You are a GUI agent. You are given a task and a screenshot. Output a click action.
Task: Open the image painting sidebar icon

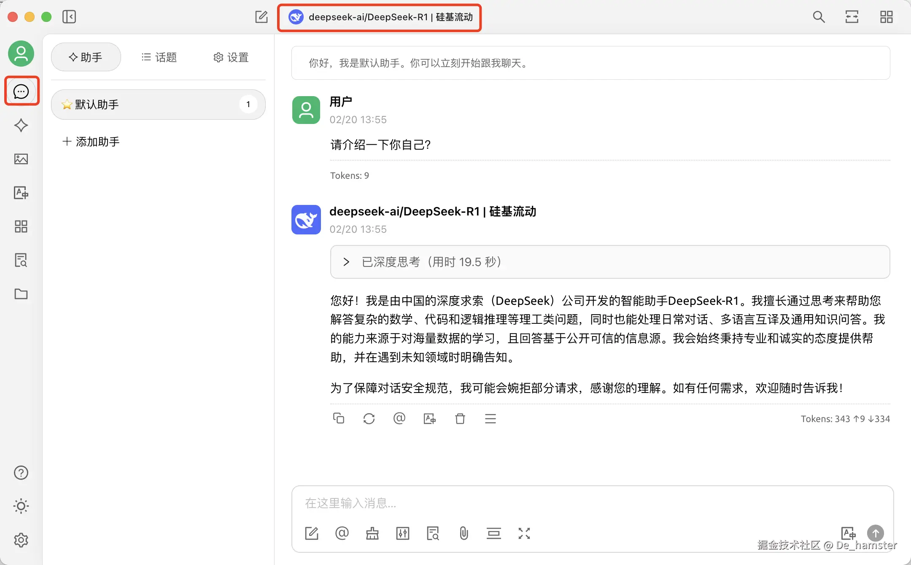[21, 159]
